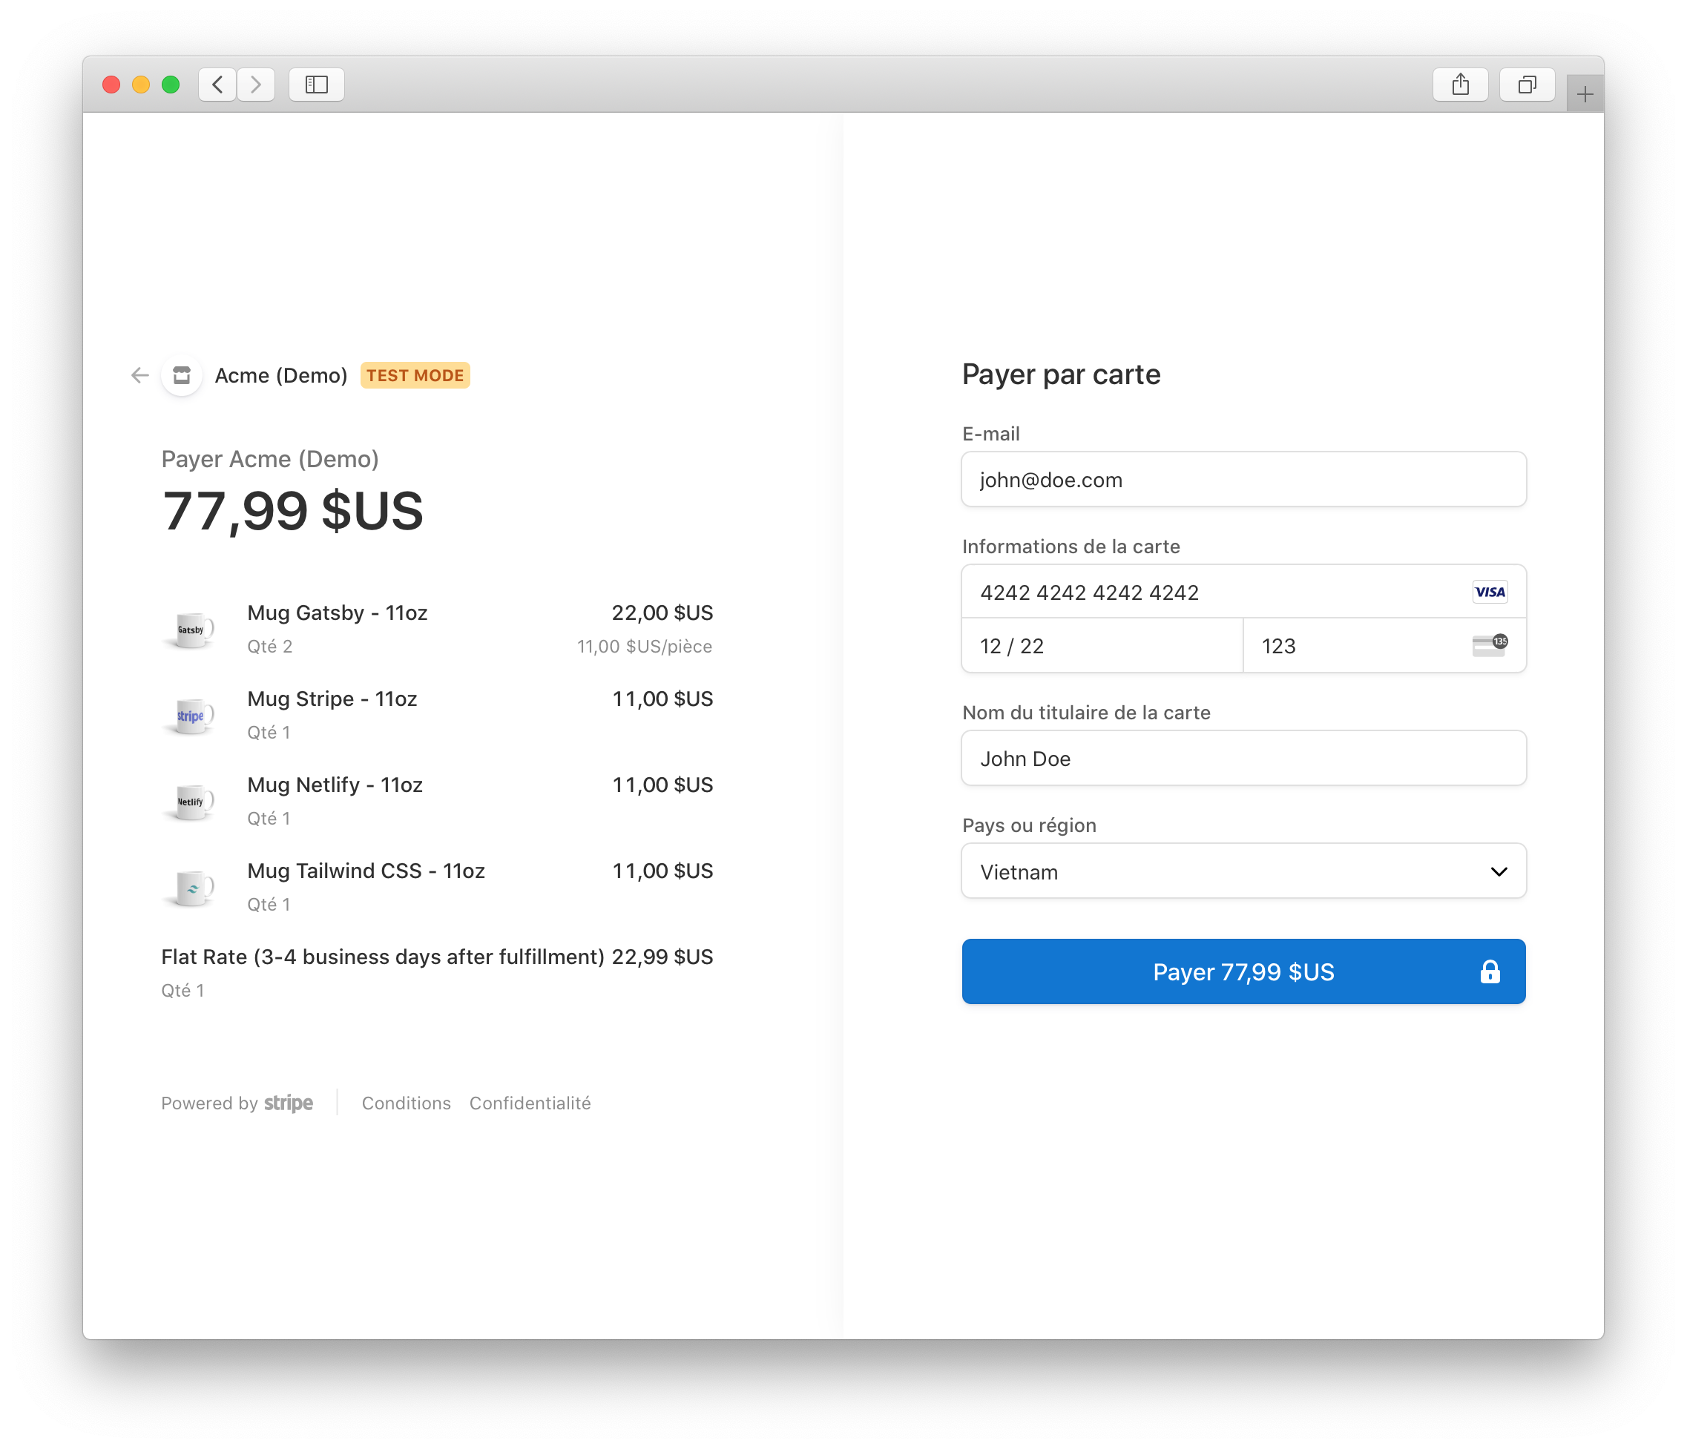Viewport: 1687px width, 1449px height.
Task: Select the email field containing john@doe.com
Action: (1243, 480)
